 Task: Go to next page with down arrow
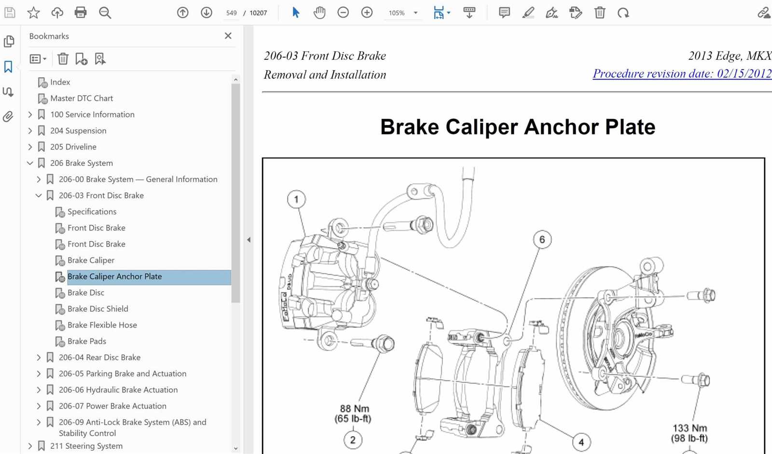click(207, 13)
